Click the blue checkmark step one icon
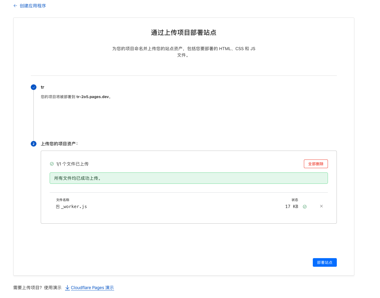This screenshot has width=380, height=298. 33,87
